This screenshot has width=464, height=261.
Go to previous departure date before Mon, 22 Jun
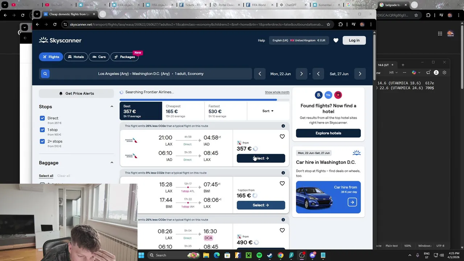point(260,74)
